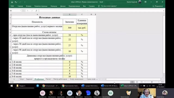
Task: Open the Рецензирование ribbon tab
Action: (74, 6)
